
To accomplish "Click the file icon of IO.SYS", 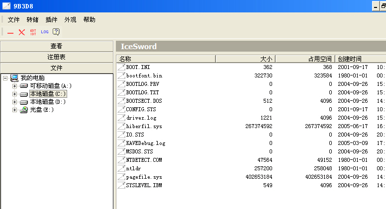I will 121,135.
